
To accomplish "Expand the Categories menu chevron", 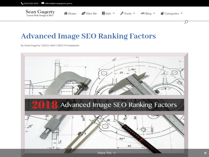I will pyautogui.click(x=181, y=13).
